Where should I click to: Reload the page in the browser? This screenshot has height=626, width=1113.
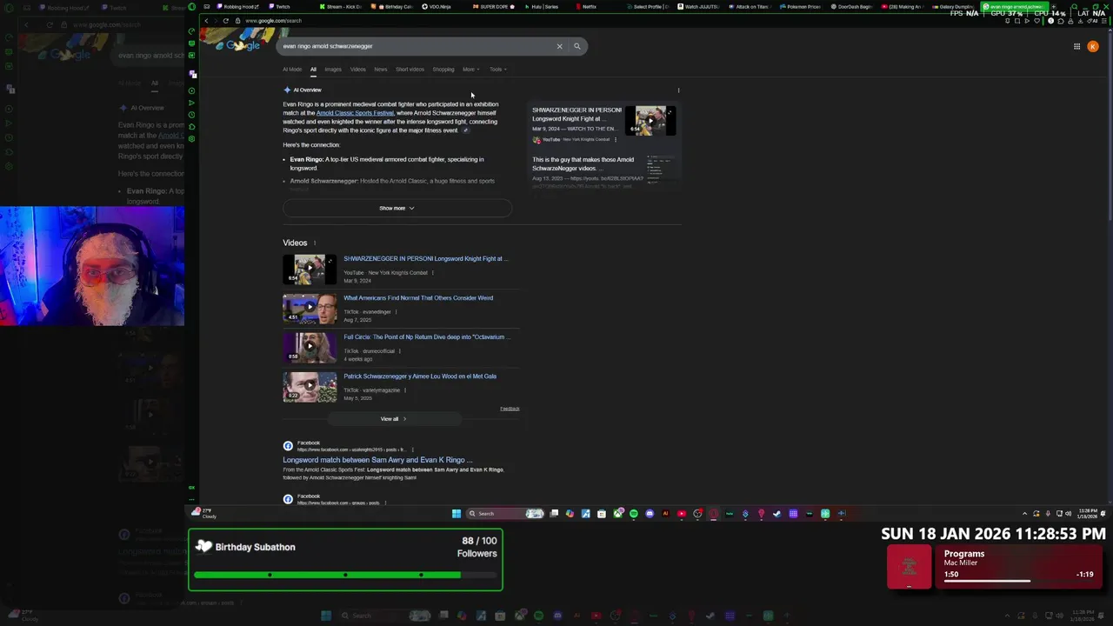point(225,20)
